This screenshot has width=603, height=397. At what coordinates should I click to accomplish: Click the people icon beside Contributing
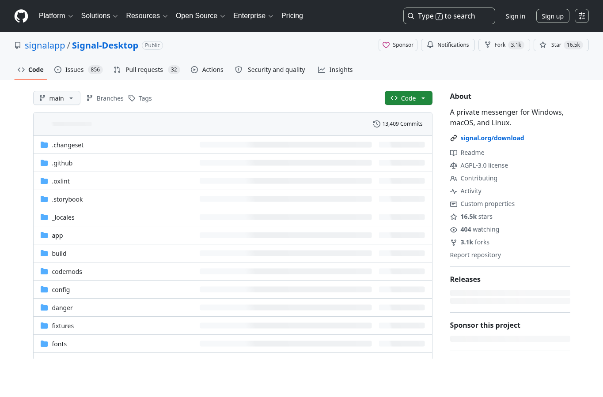[x=454, y=178]
